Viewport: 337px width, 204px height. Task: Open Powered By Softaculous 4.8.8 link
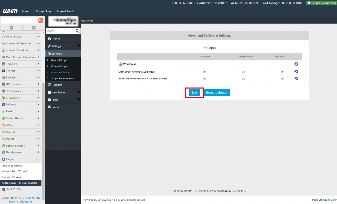tap(100, 200)
